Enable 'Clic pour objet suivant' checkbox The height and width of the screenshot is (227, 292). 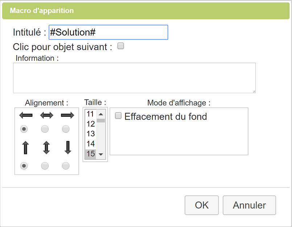121,46
